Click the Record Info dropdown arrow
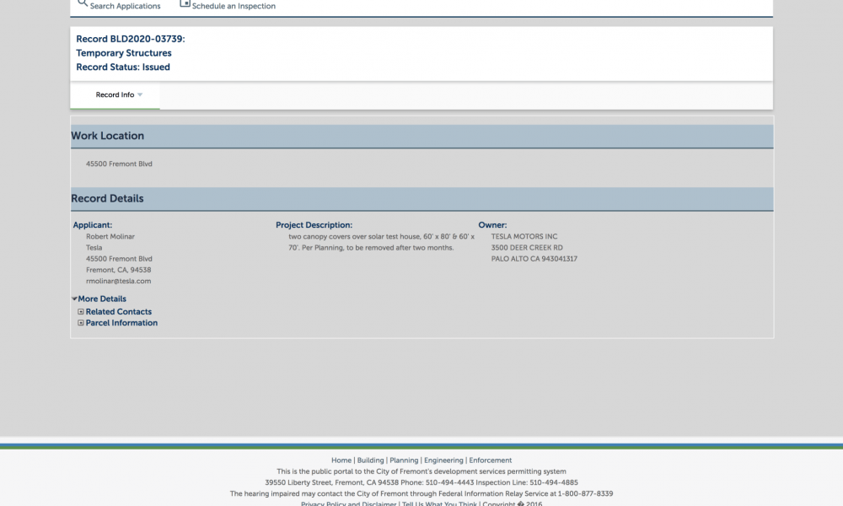 coord(140,95)
